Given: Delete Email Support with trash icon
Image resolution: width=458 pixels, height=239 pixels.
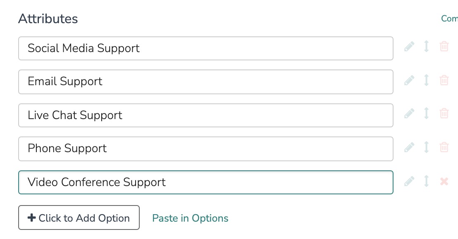Looking at the screenshot, I should tap(444, 80).
